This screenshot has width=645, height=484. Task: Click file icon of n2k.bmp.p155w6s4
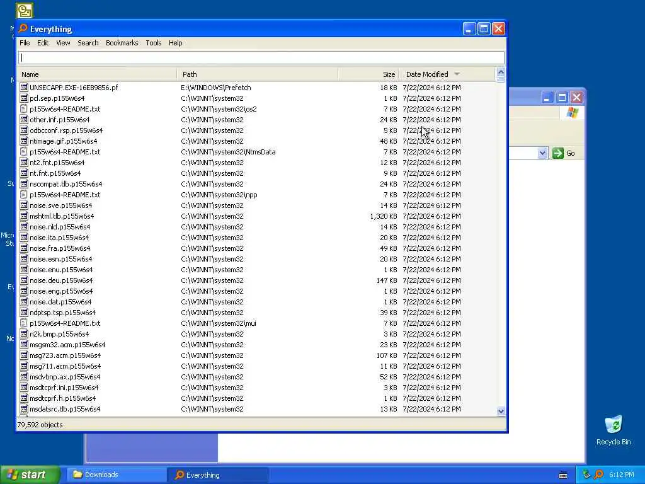coord(24,333)
